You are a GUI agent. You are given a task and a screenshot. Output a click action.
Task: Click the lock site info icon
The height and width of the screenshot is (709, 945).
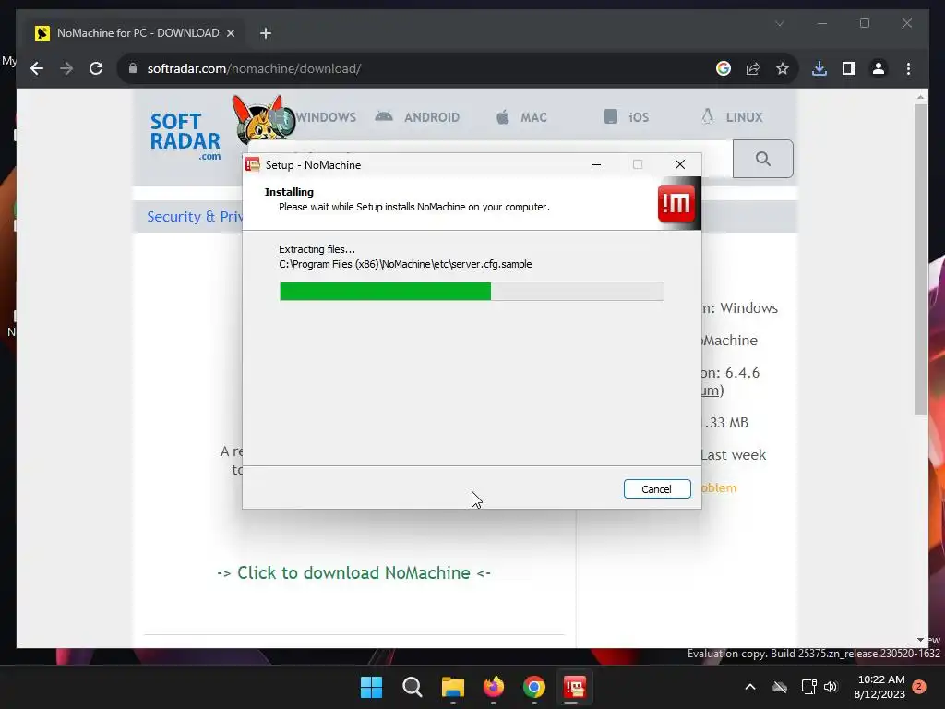pyautogui.click(x=133, y=68)
